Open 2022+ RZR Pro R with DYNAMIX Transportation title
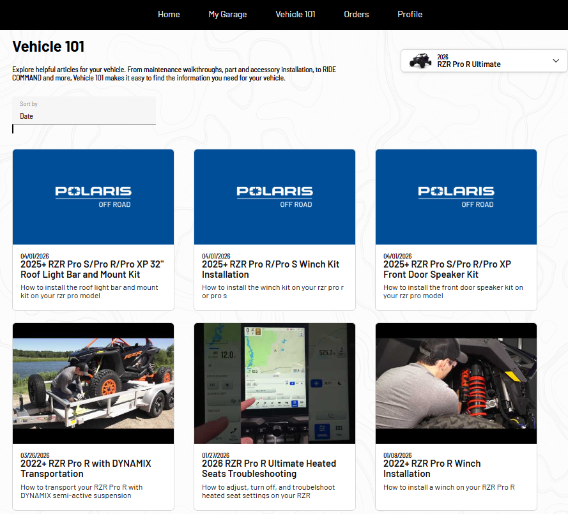The image size is (568, 514). (86, 469)
